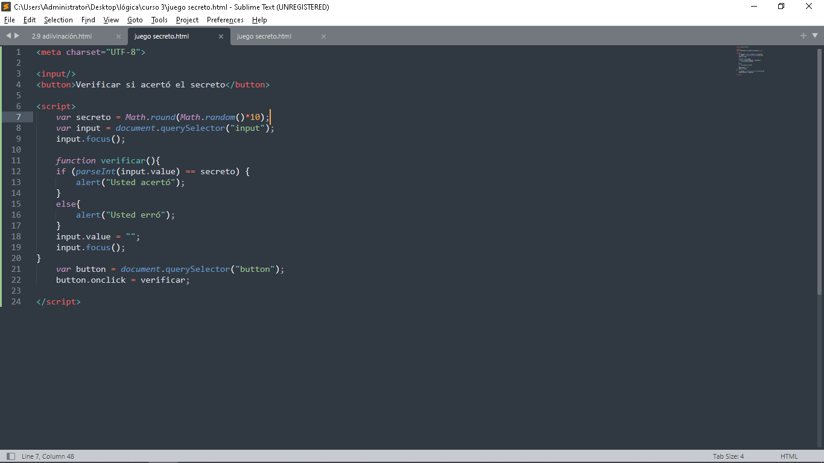Restore down the Sublime Text window

pyautogui.click(x=782, y=7)
